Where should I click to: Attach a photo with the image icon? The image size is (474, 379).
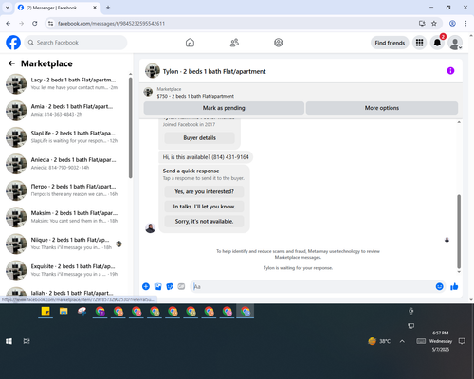(157, 286)
